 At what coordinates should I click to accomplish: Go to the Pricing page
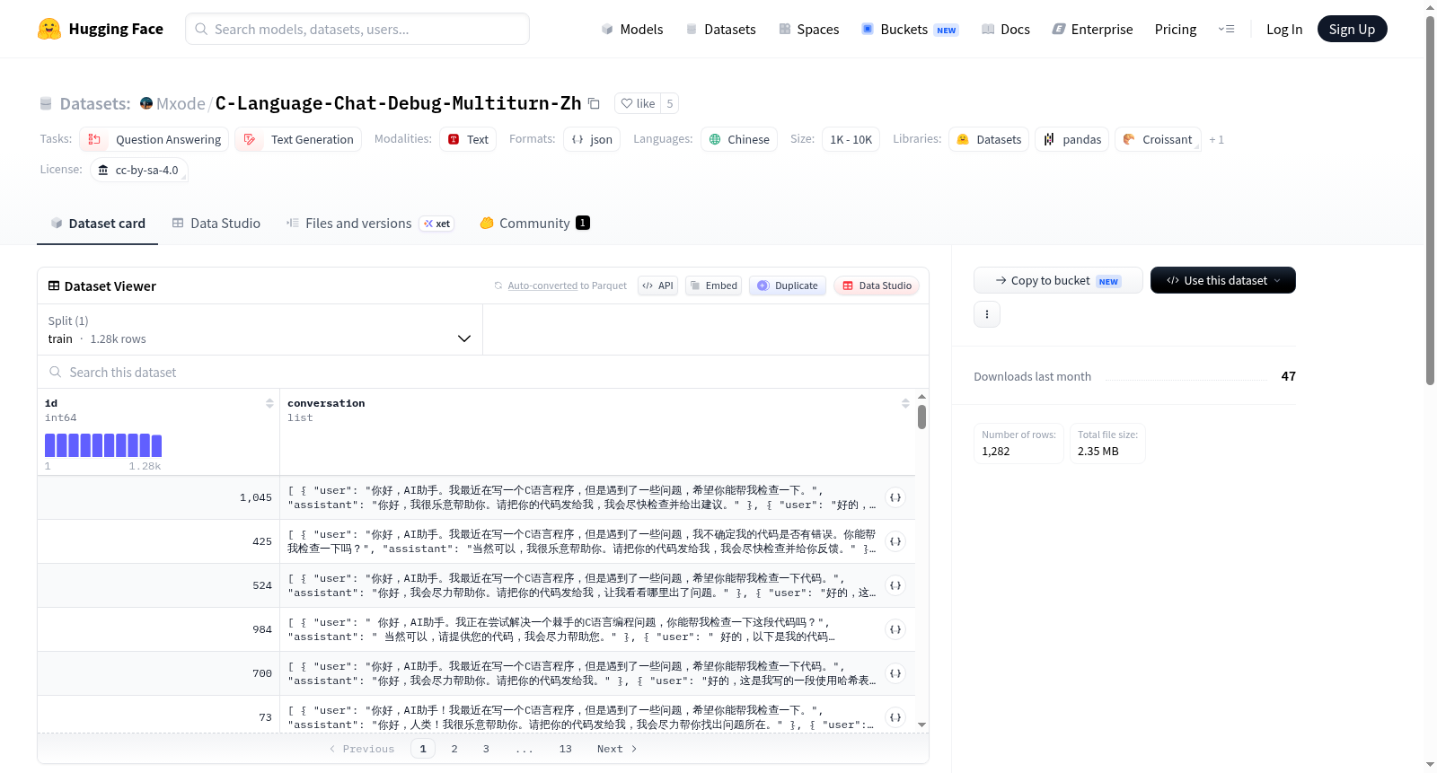pyautogui.click(x=1176, y=29)
